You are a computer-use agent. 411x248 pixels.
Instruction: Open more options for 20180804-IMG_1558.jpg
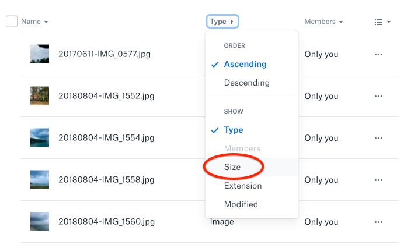click(378, 180)
